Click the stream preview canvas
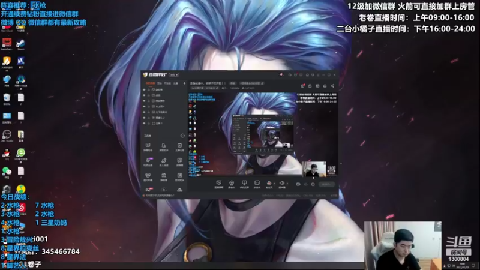Image resolution: width=480 pixels, height=270 pixels. click(x=263, y=134)
